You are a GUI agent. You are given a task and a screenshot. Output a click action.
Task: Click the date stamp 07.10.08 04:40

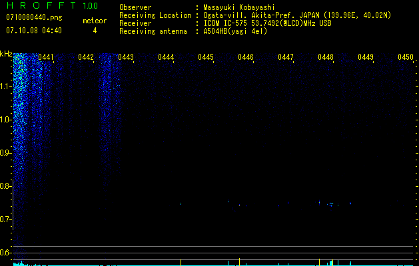34,31
